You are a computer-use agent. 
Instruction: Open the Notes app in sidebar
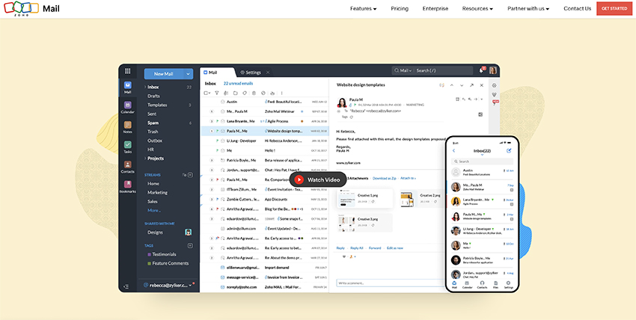[128, 127]
